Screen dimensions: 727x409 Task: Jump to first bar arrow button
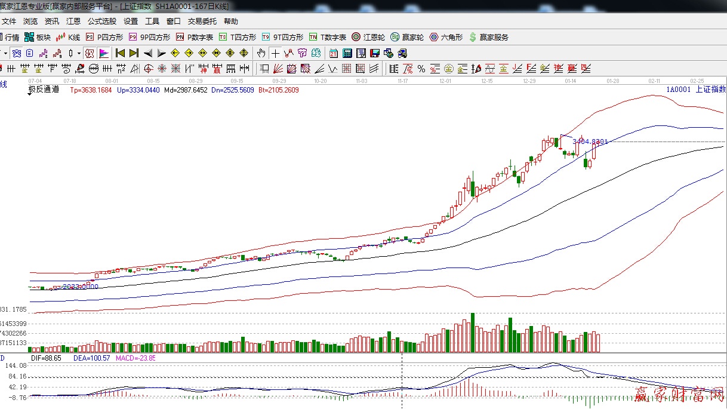point(120,53)
